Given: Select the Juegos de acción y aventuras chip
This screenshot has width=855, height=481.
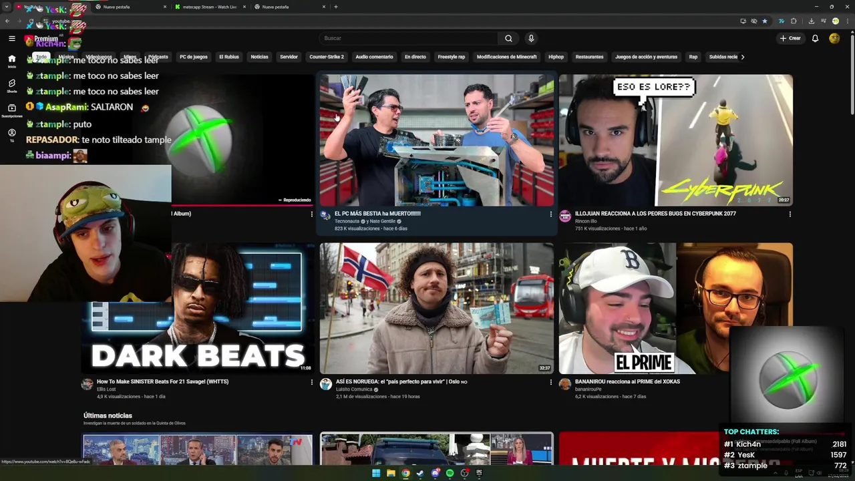Looking at the screenshot, I should pos(646,57).
